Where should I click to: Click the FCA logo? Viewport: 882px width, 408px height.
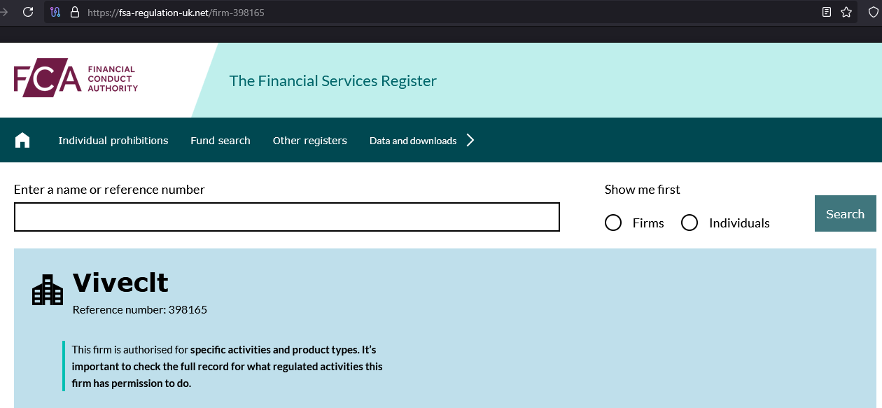pos(76,78)
